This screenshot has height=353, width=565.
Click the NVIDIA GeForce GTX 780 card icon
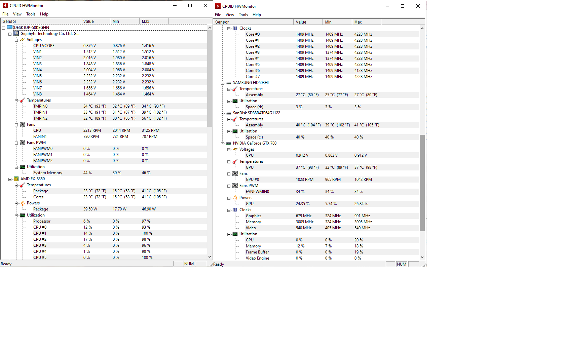point(229,143)
